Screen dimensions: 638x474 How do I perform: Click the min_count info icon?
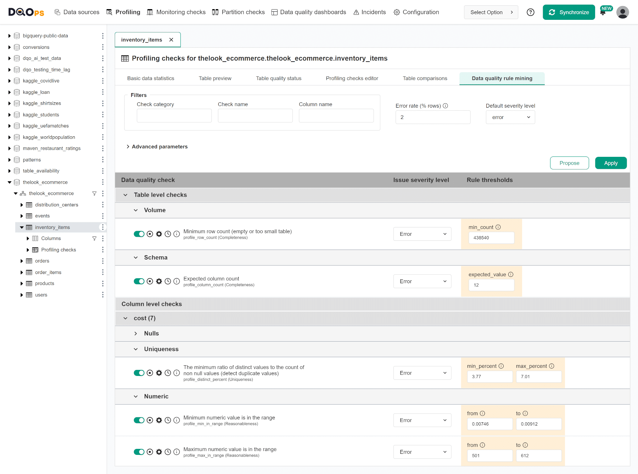(x=498, y=227)
